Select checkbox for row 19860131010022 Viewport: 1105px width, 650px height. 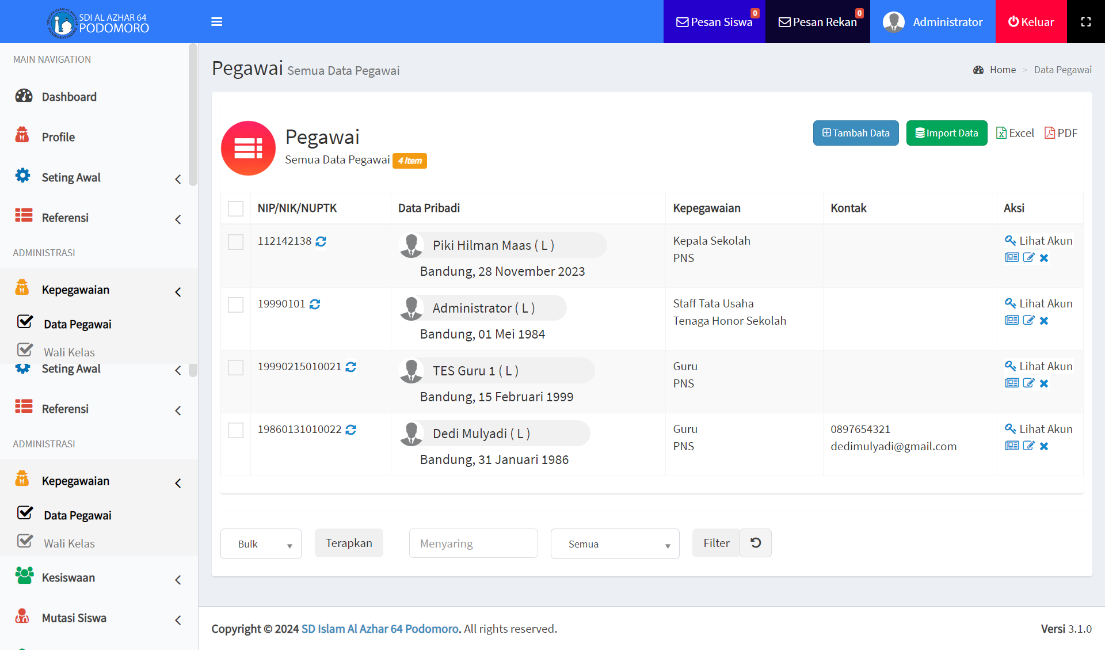[x=235, y=430]
